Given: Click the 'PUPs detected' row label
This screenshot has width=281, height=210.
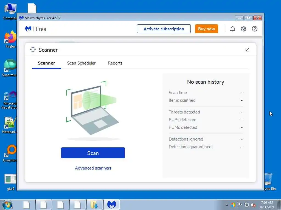Looking at the screenshot, I should coord(182,120).
